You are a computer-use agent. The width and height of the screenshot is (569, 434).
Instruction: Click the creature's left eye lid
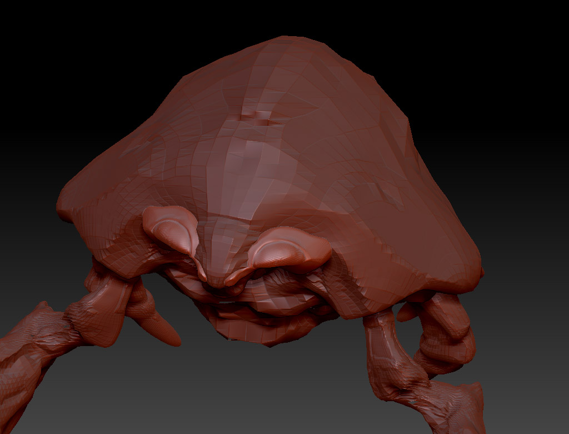pos(169,229)
